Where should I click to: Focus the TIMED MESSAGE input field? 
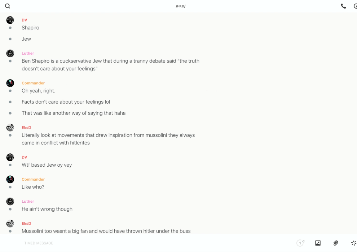[x=144, y=243]
